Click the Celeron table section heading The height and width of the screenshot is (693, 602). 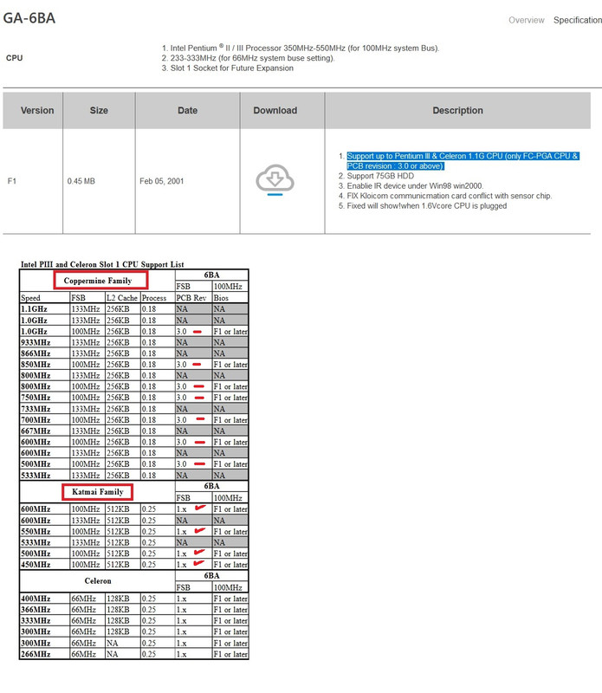point(98,581)
